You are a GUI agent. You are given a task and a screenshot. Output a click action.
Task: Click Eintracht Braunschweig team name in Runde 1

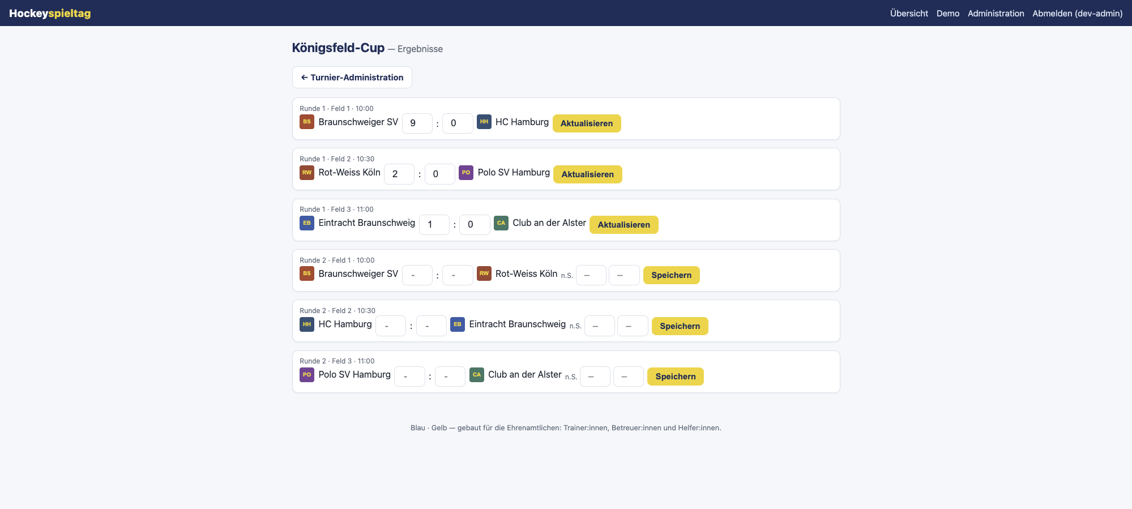367,223
